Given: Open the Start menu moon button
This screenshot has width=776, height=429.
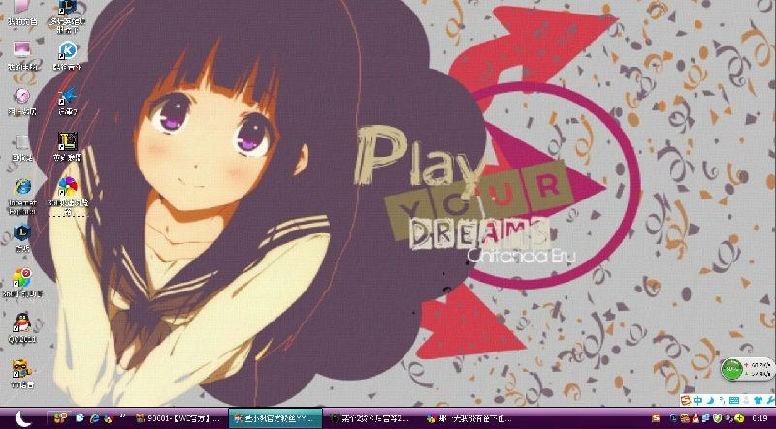Looking at the screenshot, I should (22, 418).
